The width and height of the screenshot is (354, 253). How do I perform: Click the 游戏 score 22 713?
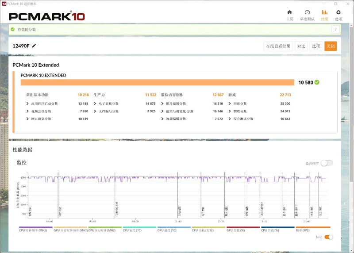(285, 95)
